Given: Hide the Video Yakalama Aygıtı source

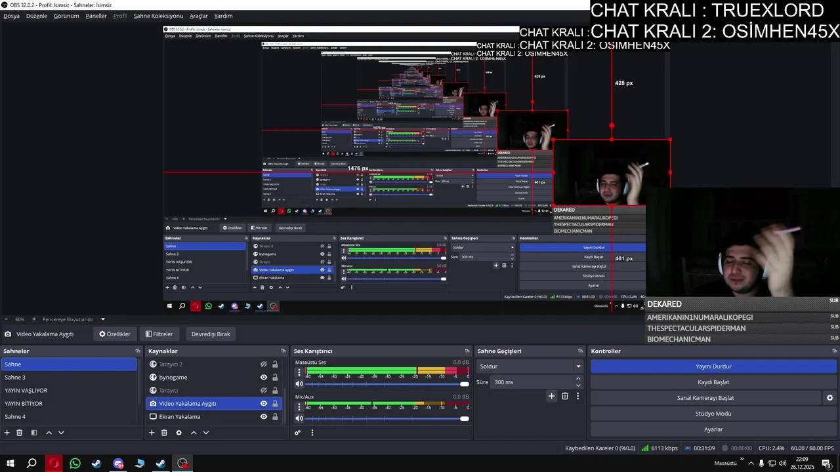Looking at the screenshot, I should pos(264,404).
